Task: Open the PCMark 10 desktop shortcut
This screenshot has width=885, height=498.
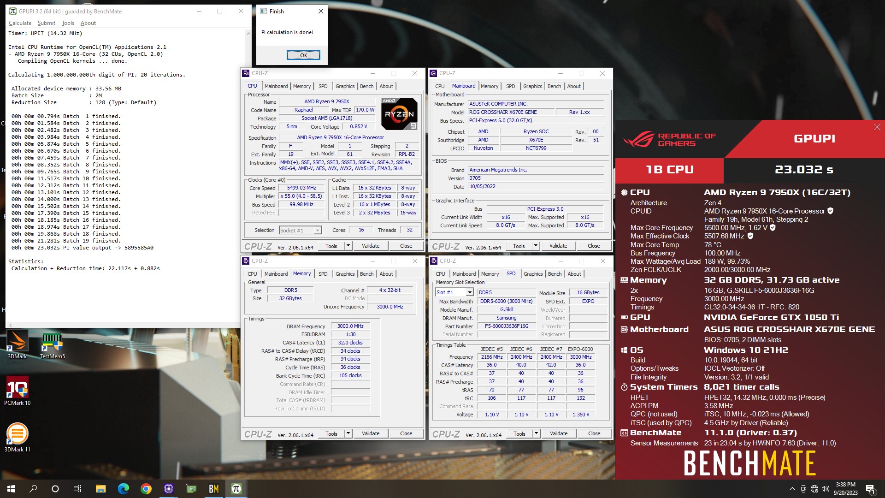Action: point(17,391)
